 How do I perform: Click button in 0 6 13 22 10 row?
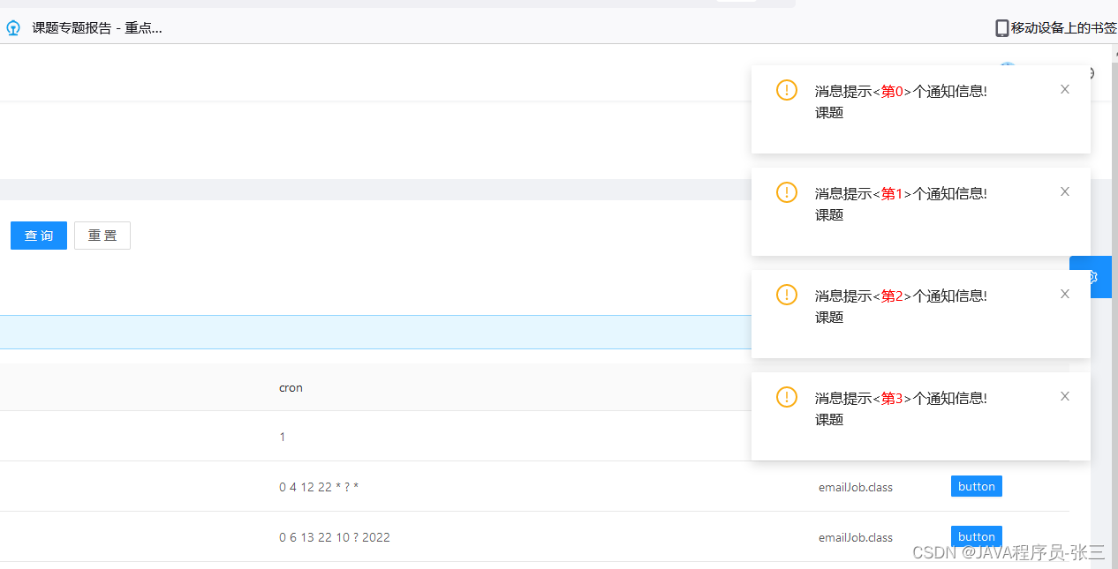click(x=977, y=536)
